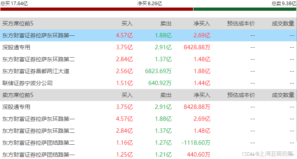Select the 东方财富证券拉萨团结路第一 seat

39,155
